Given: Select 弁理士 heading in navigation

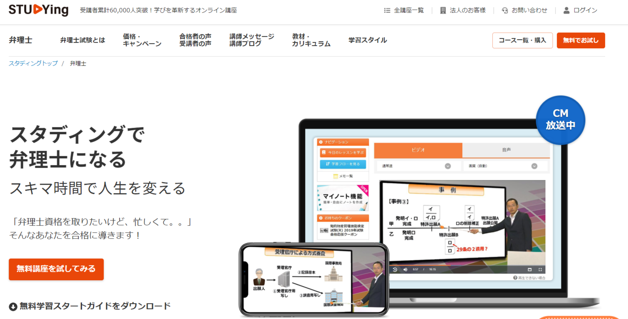Looking at the screenshot, I should (x=21, y=40).
